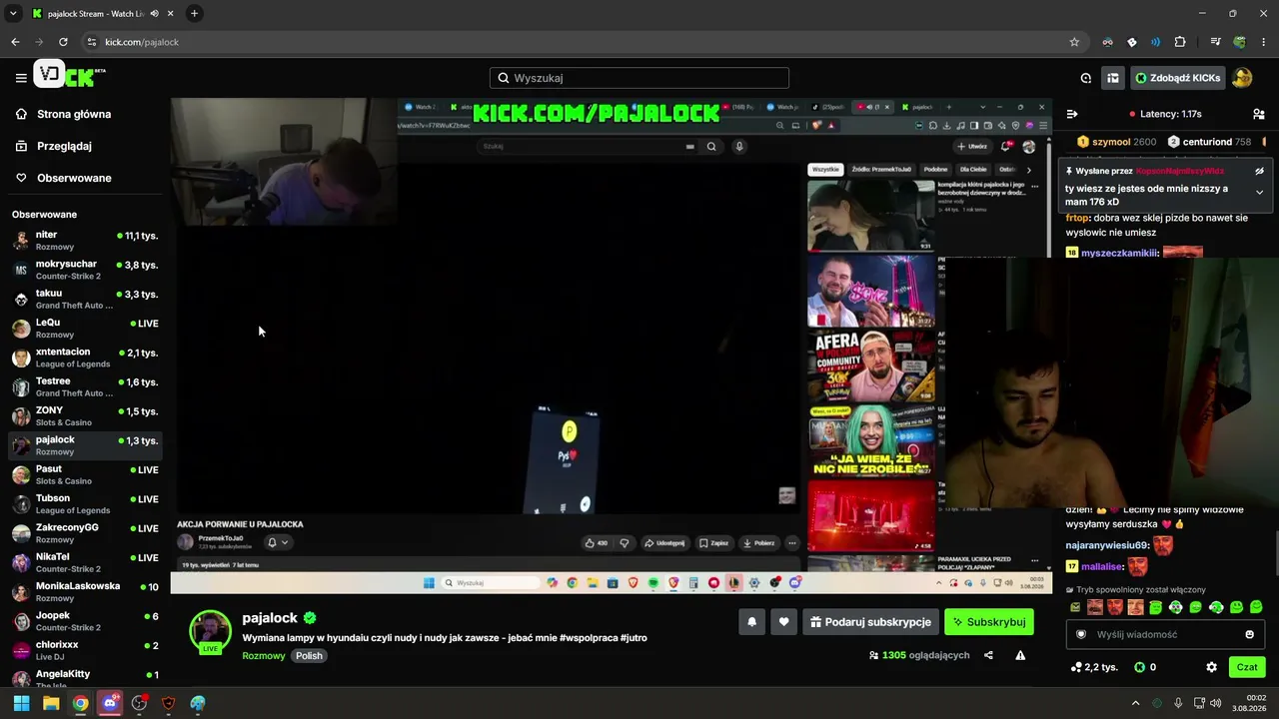Open Pasut's channel from sidebar
Screen dimensions: 1279x719
tap(85, 474)
